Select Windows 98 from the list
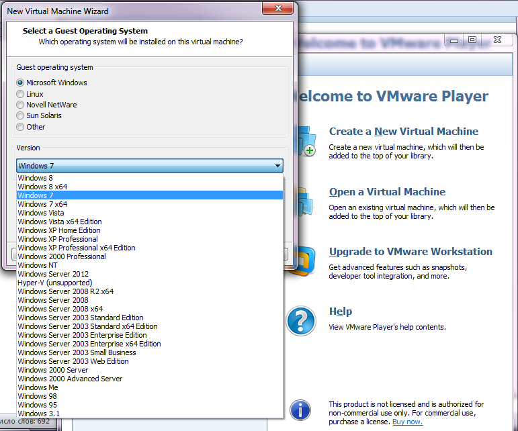The height and width of the screenshot is (431, 518). click(150, 396)
